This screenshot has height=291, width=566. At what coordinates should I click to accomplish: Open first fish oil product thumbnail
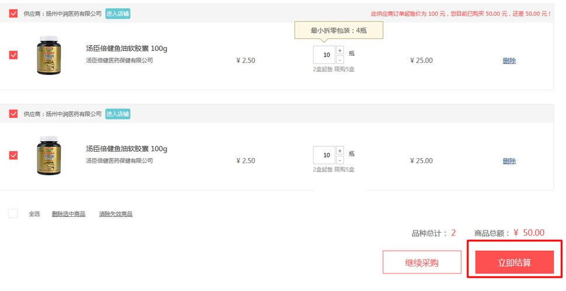click(49, 56)
